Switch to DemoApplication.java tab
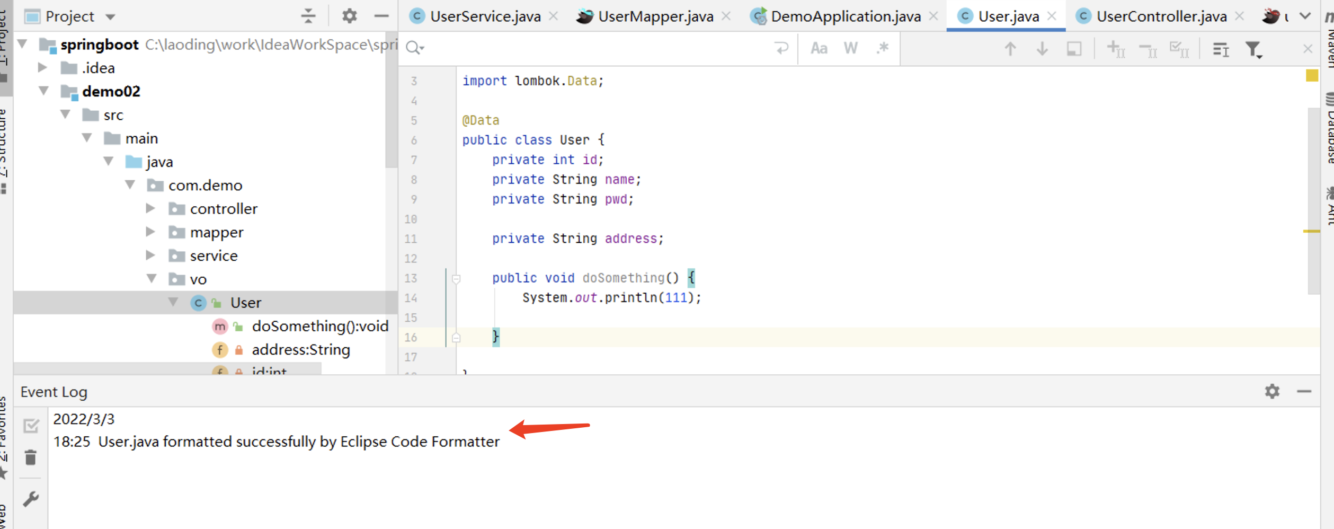Screen dimensions: 1334x529 (846, 16)
